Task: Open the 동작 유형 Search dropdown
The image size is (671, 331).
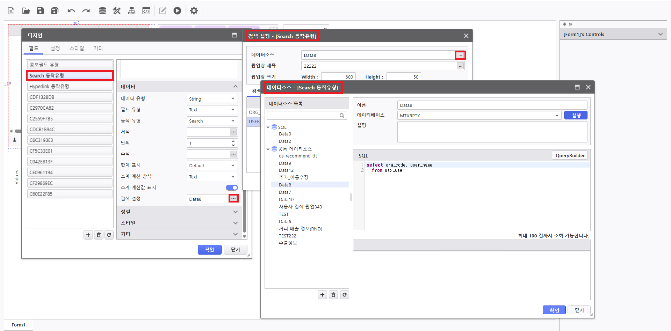Action: tap(212, 121)
